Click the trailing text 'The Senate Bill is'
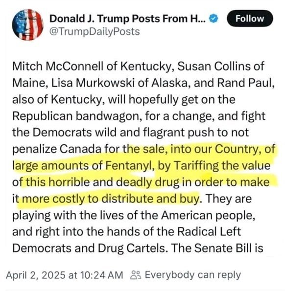Viewport: 285px width, 291px height. pyautogui.click(x=217, y=248)
